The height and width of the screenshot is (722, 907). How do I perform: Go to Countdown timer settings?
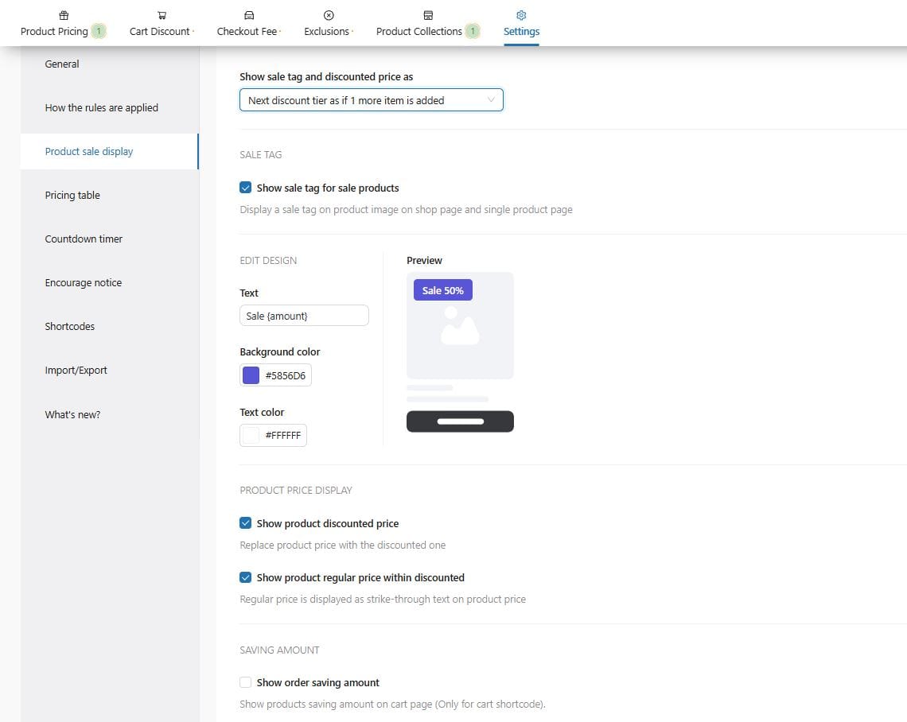(x=84, y=239)
